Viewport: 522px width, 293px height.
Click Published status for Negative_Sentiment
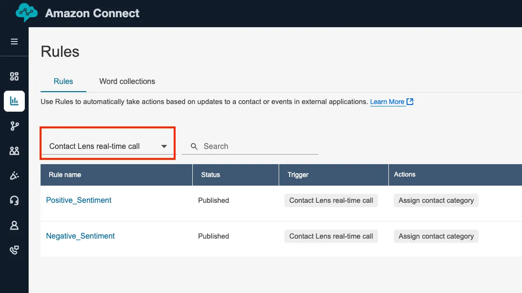point(213,236)
